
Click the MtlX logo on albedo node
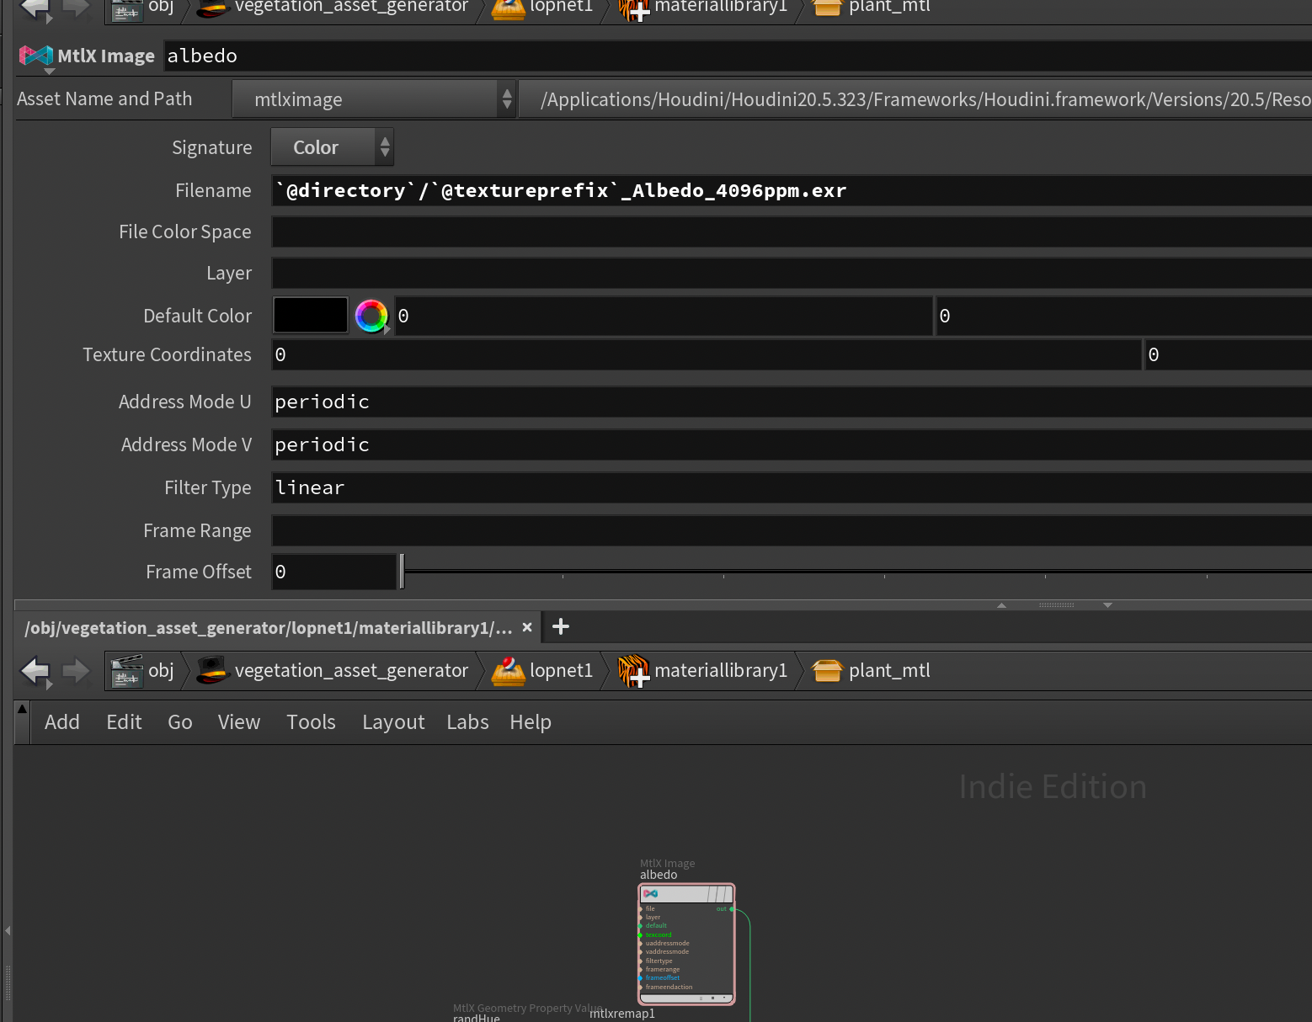click(650, 894)
